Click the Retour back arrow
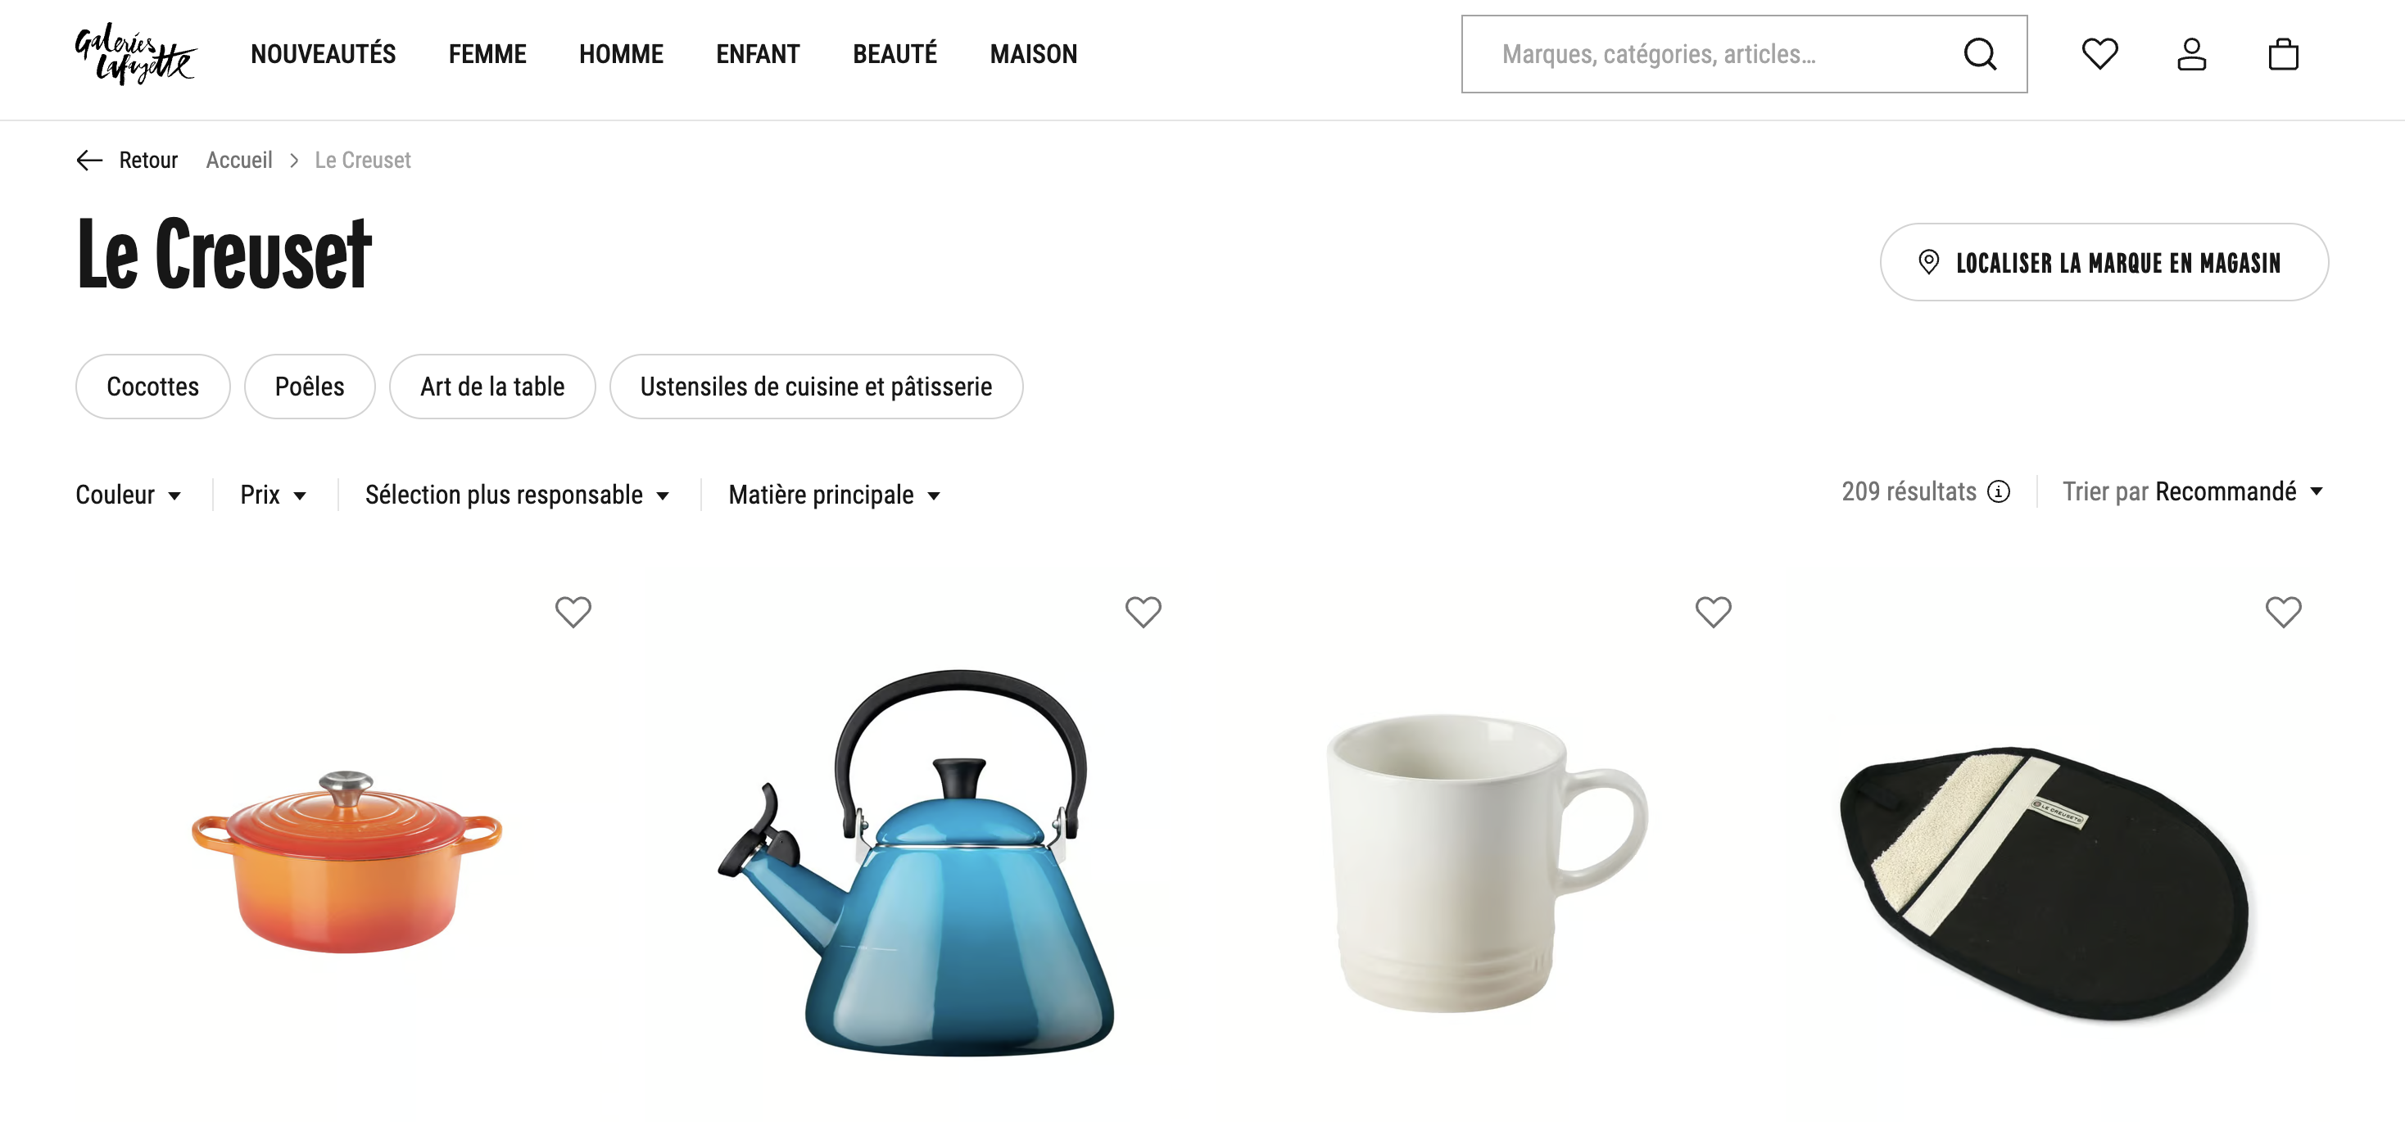Screen dimensions: 2405x1122 click(89, 161)
